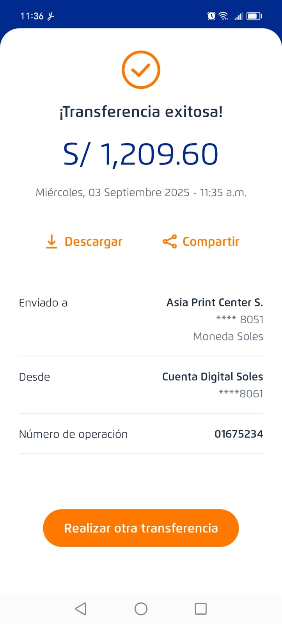Viewport: 282px width, 624px height.
Task: Click the Compartir link text
Action: click(x=211, y=242)
